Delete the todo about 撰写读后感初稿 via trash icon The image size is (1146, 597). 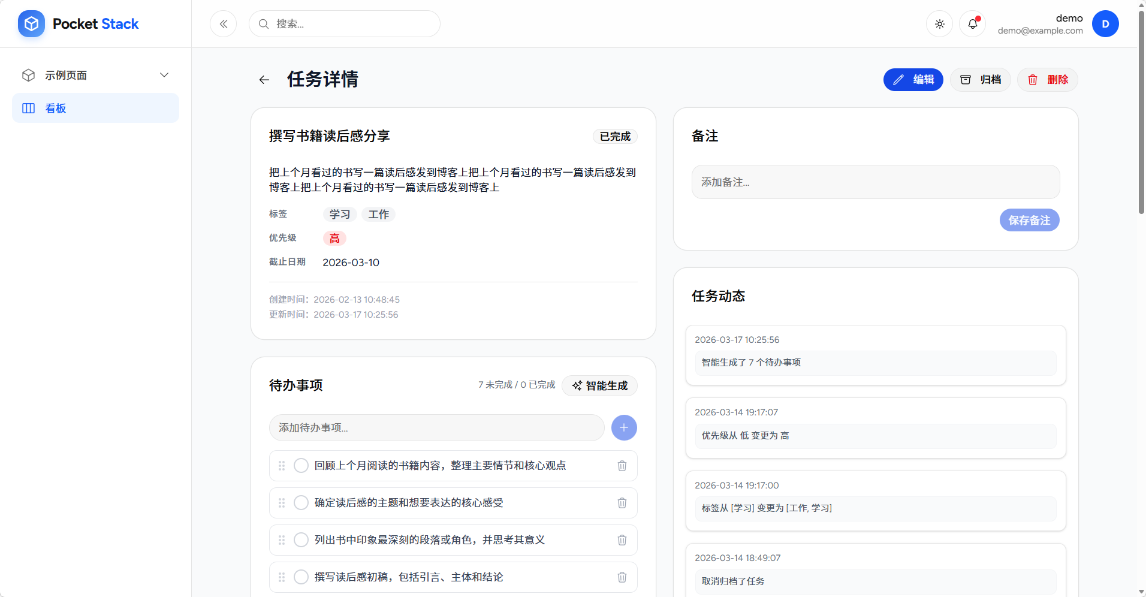(622, 577)
